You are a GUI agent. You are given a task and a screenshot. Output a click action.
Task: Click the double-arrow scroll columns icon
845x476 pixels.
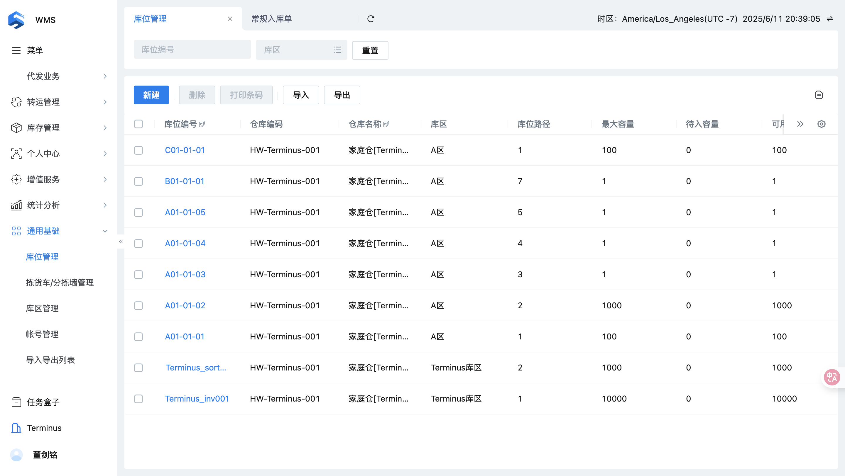click(800, 124)
